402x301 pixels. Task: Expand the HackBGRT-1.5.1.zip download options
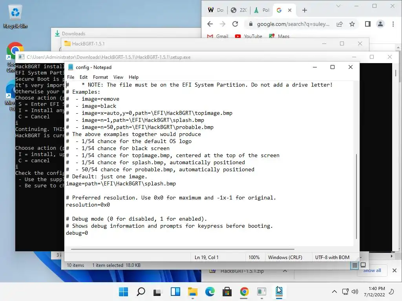[x=285, y=270]
